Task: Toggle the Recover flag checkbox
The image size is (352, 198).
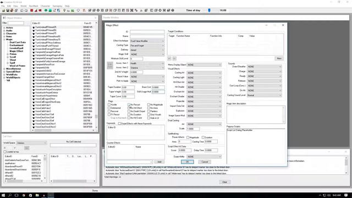Action: click(x=109, y=111)
